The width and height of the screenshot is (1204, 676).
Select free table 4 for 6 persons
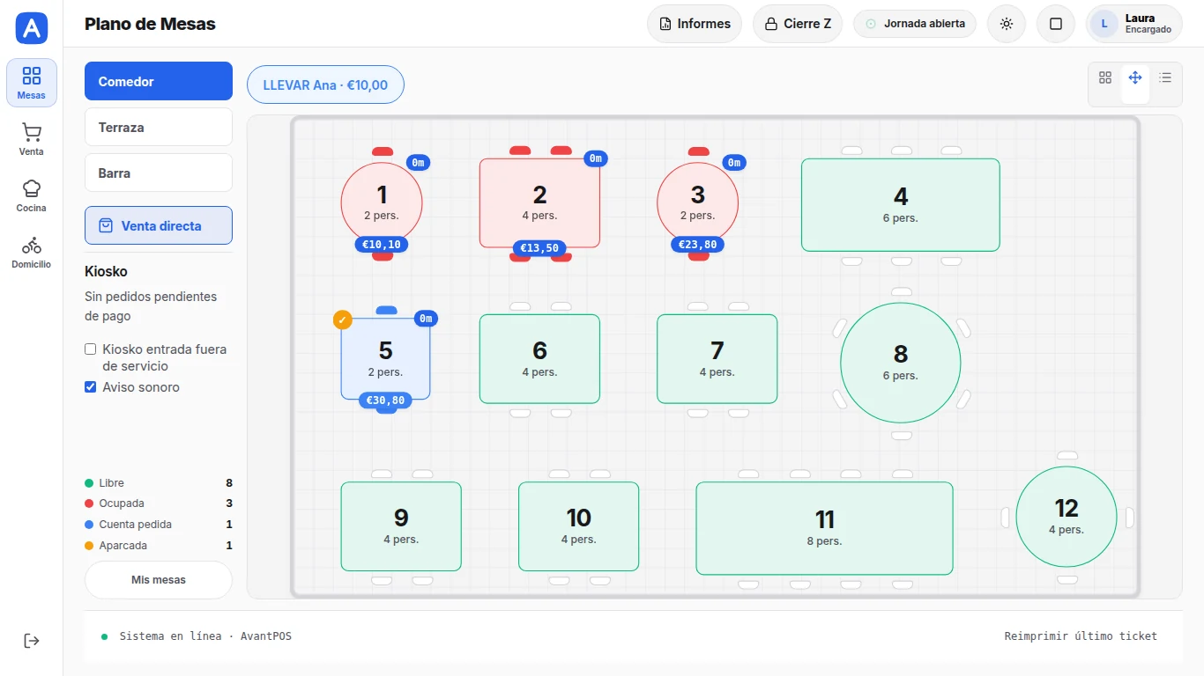pyautogui.click(x=901, y=205)
